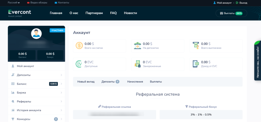Viewport: 261px width, 122px height.
Task: Click the person icon next to Мой аккаунт in sidebar
Action: pyautogui.click(x=13, y=66)
